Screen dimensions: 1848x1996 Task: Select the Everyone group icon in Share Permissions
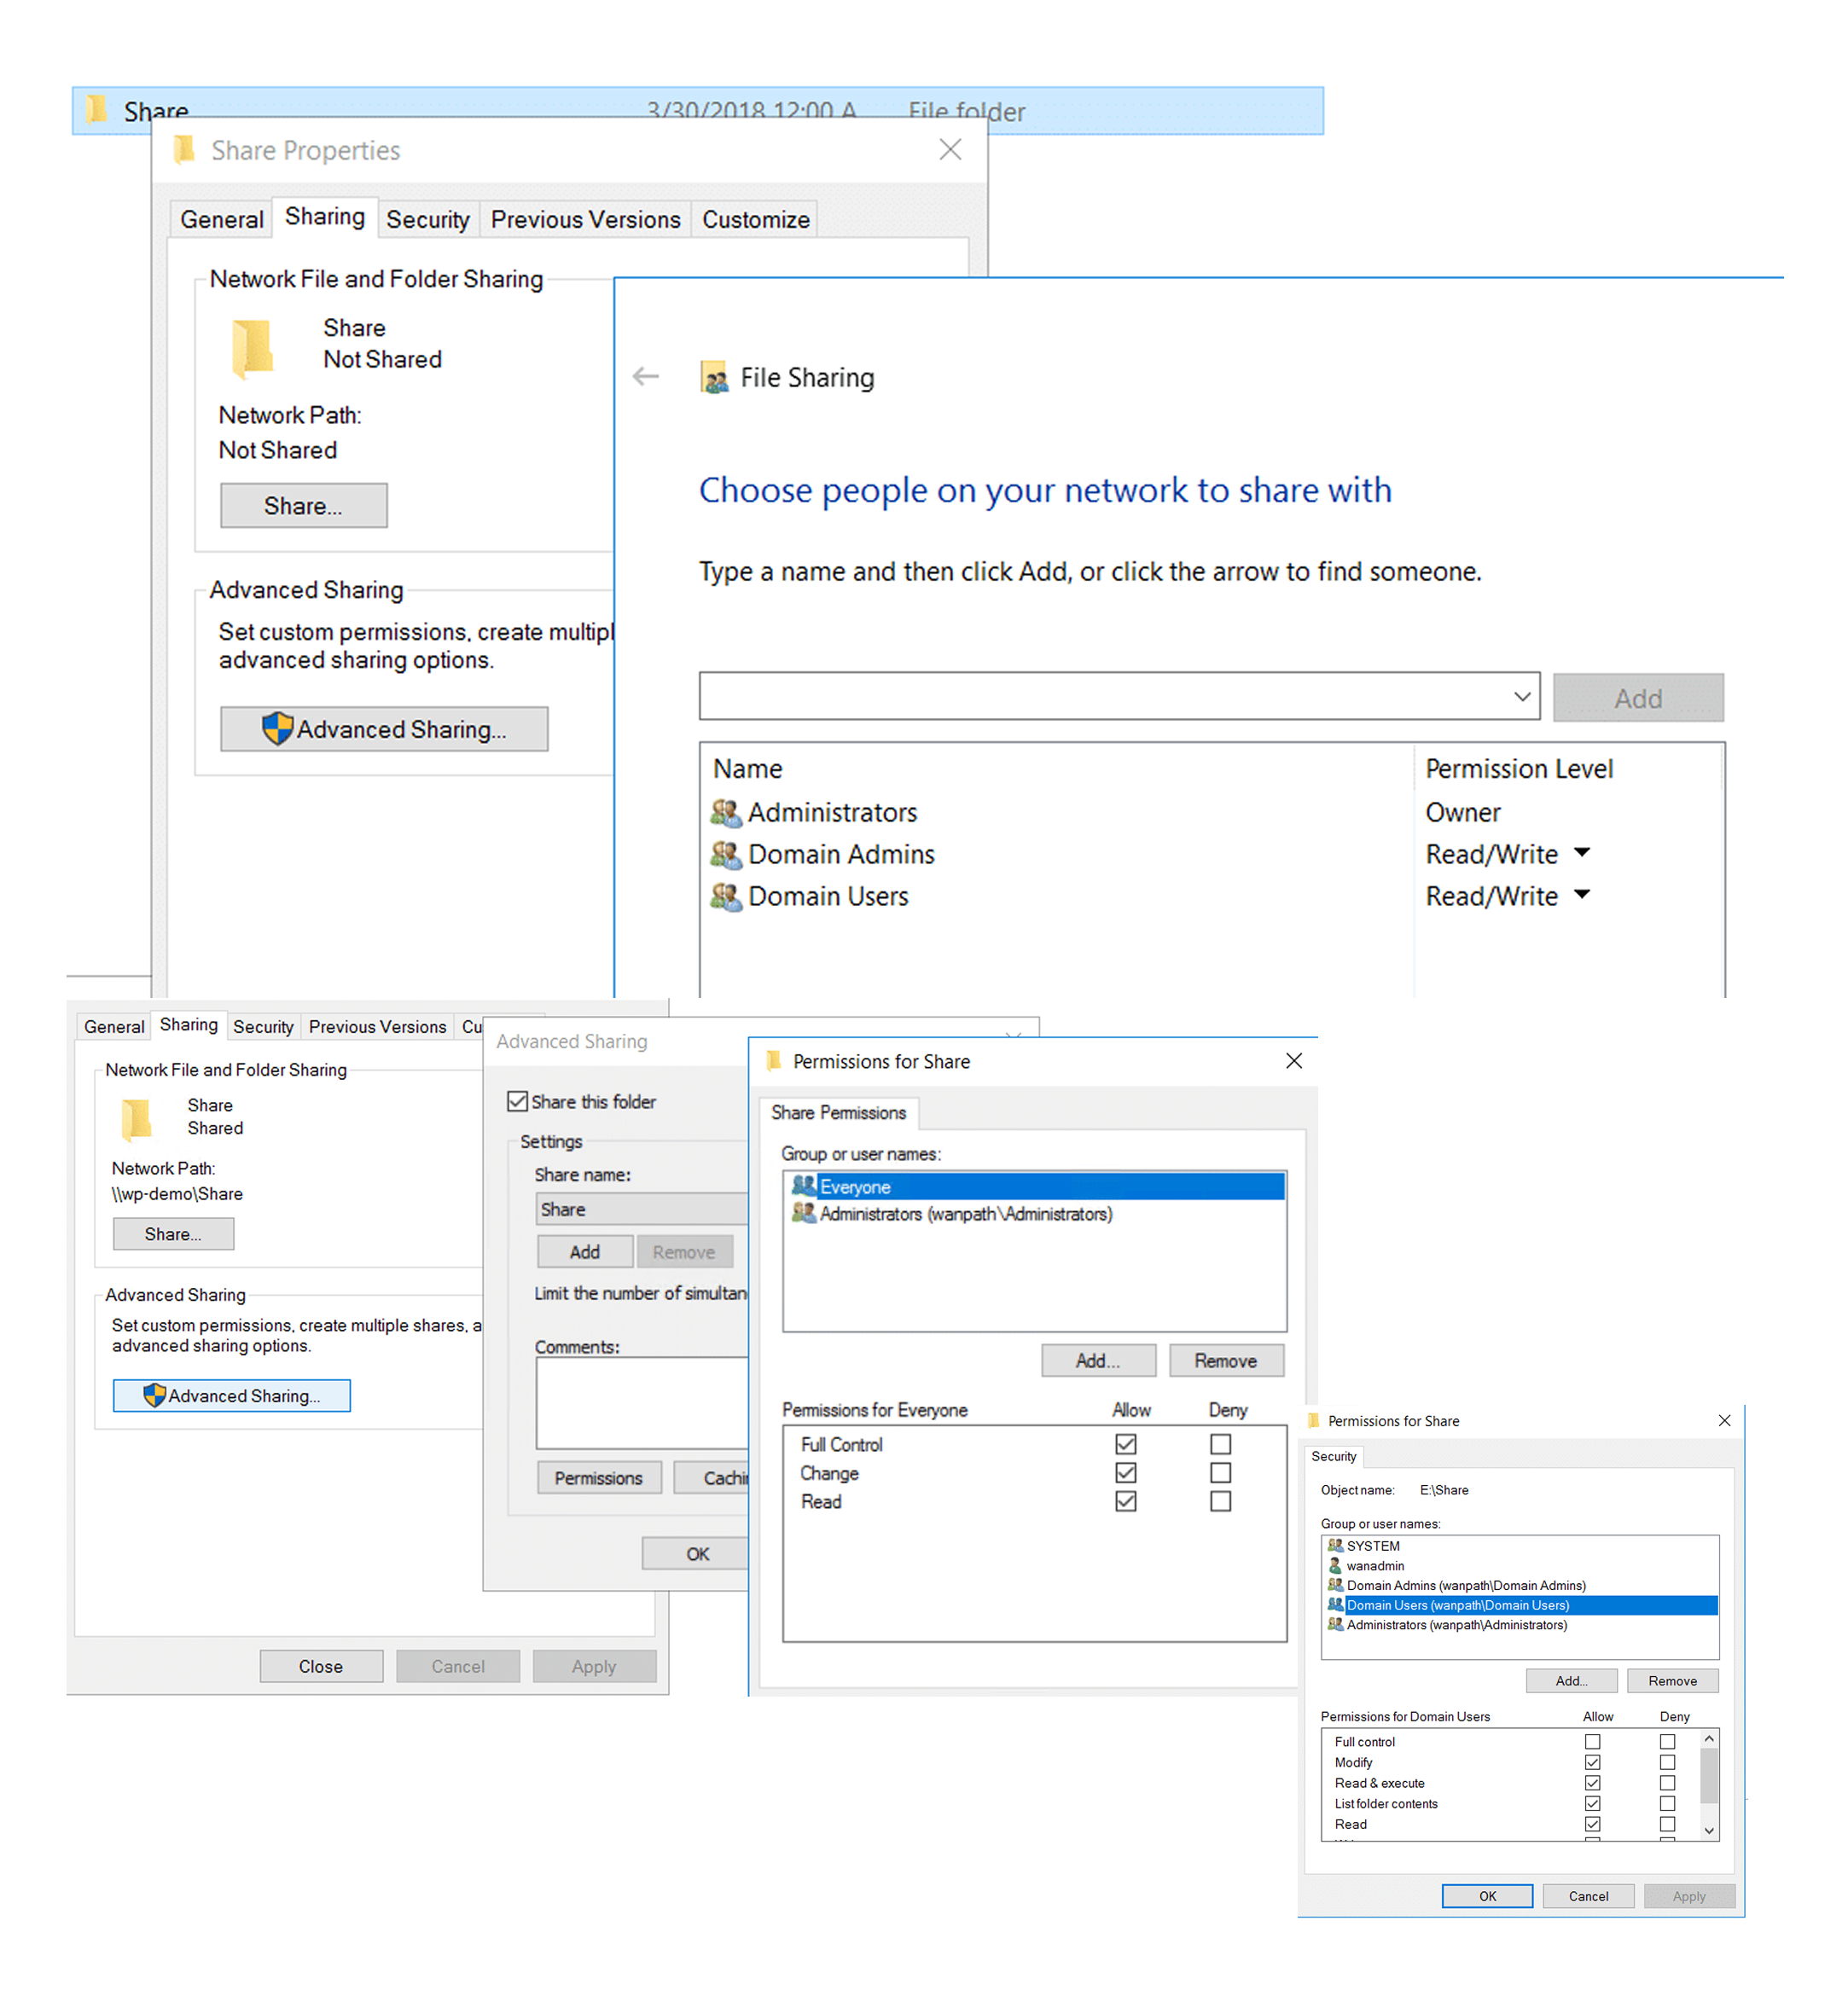[x=804, y=1187]
